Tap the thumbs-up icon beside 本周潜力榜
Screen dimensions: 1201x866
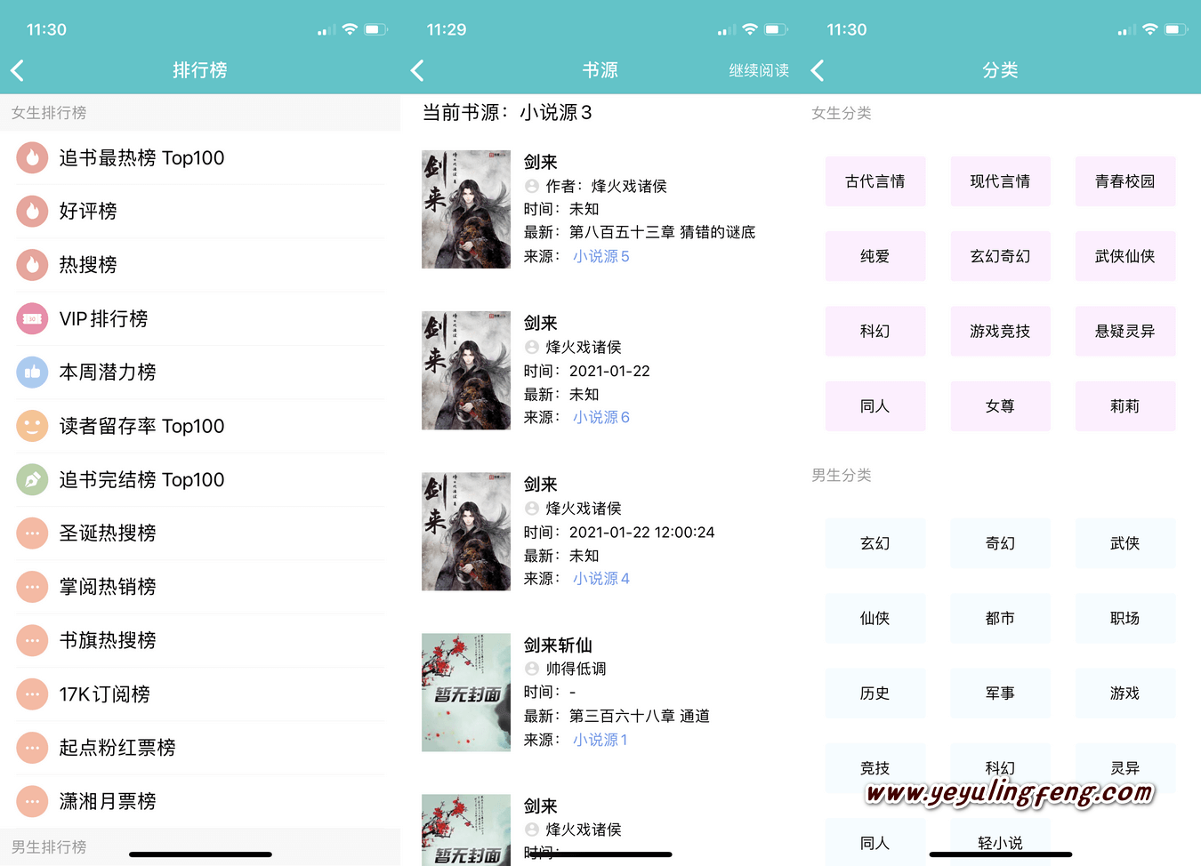(32, 372)
